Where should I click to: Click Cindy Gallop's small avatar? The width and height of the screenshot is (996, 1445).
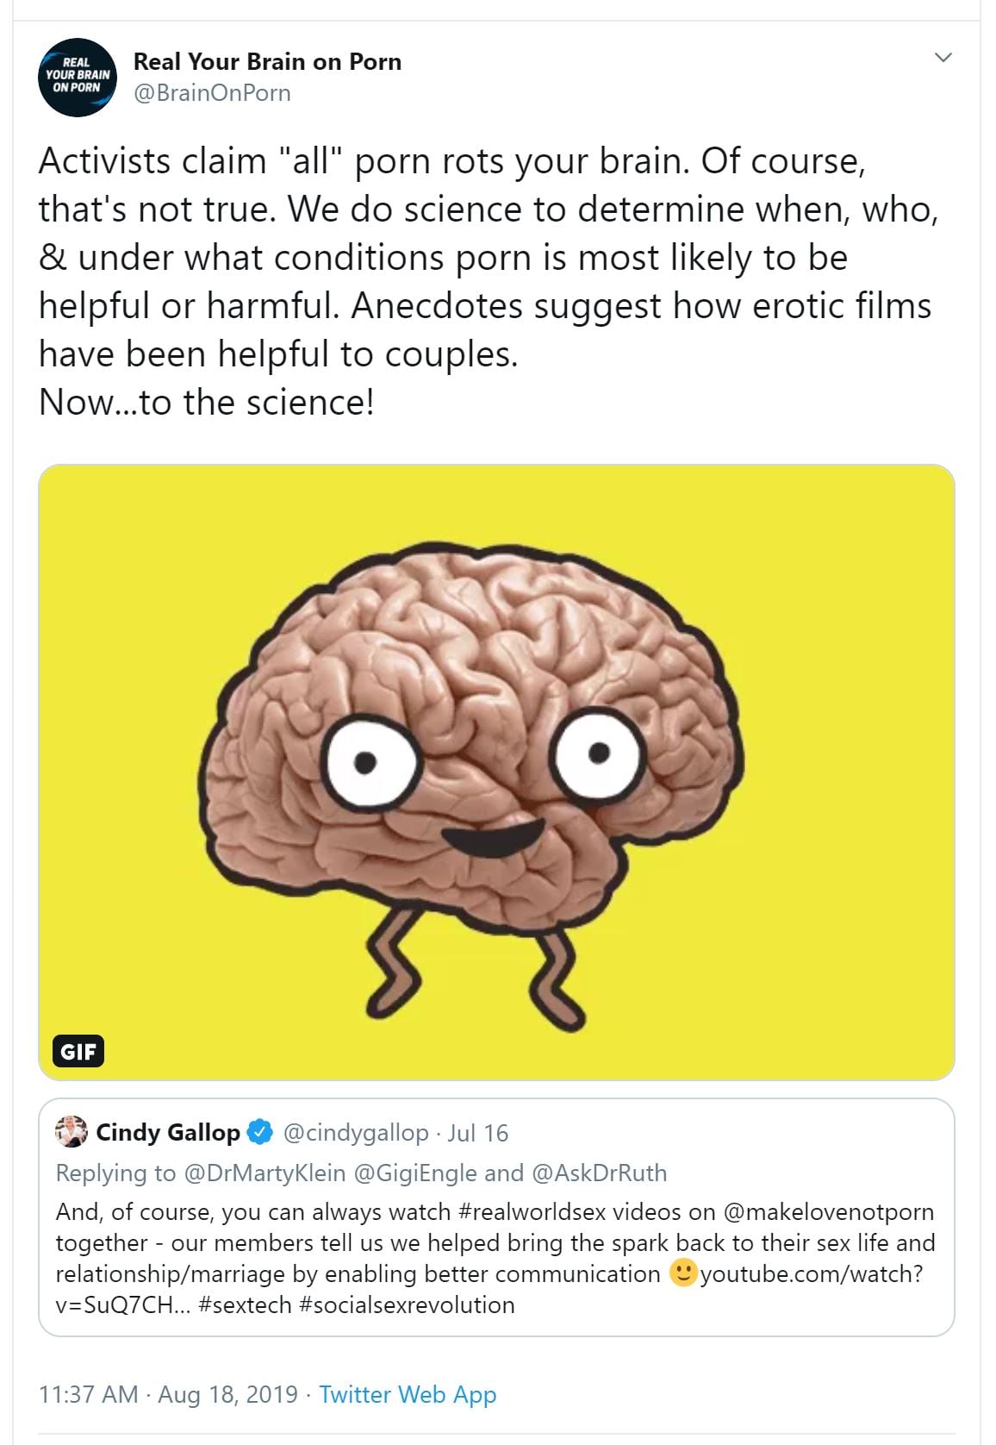pyautogui.click(x=72, y=1132)
